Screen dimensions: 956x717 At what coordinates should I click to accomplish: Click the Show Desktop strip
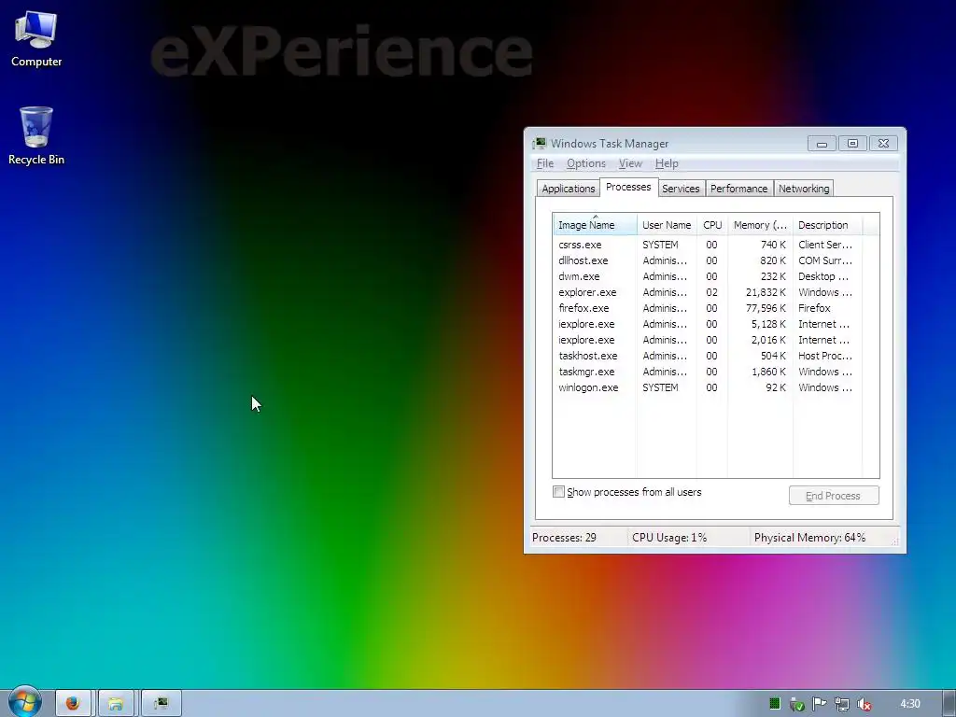(x=949, y=704)
